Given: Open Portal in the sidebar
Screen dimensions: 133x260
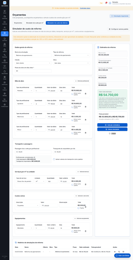Looking at the screenshot, I should point(5,78).
